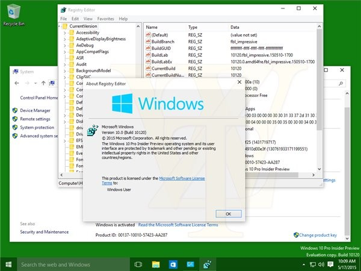
Task: Open Task View from the taskbar
Action: pos(138,264)
